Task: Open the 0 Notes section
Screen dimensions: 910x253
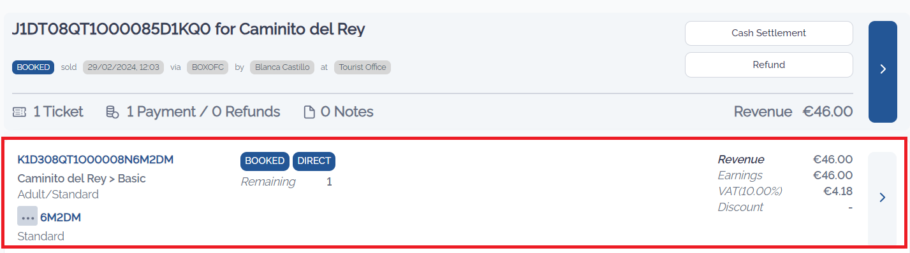Action: tap(347, 112)
